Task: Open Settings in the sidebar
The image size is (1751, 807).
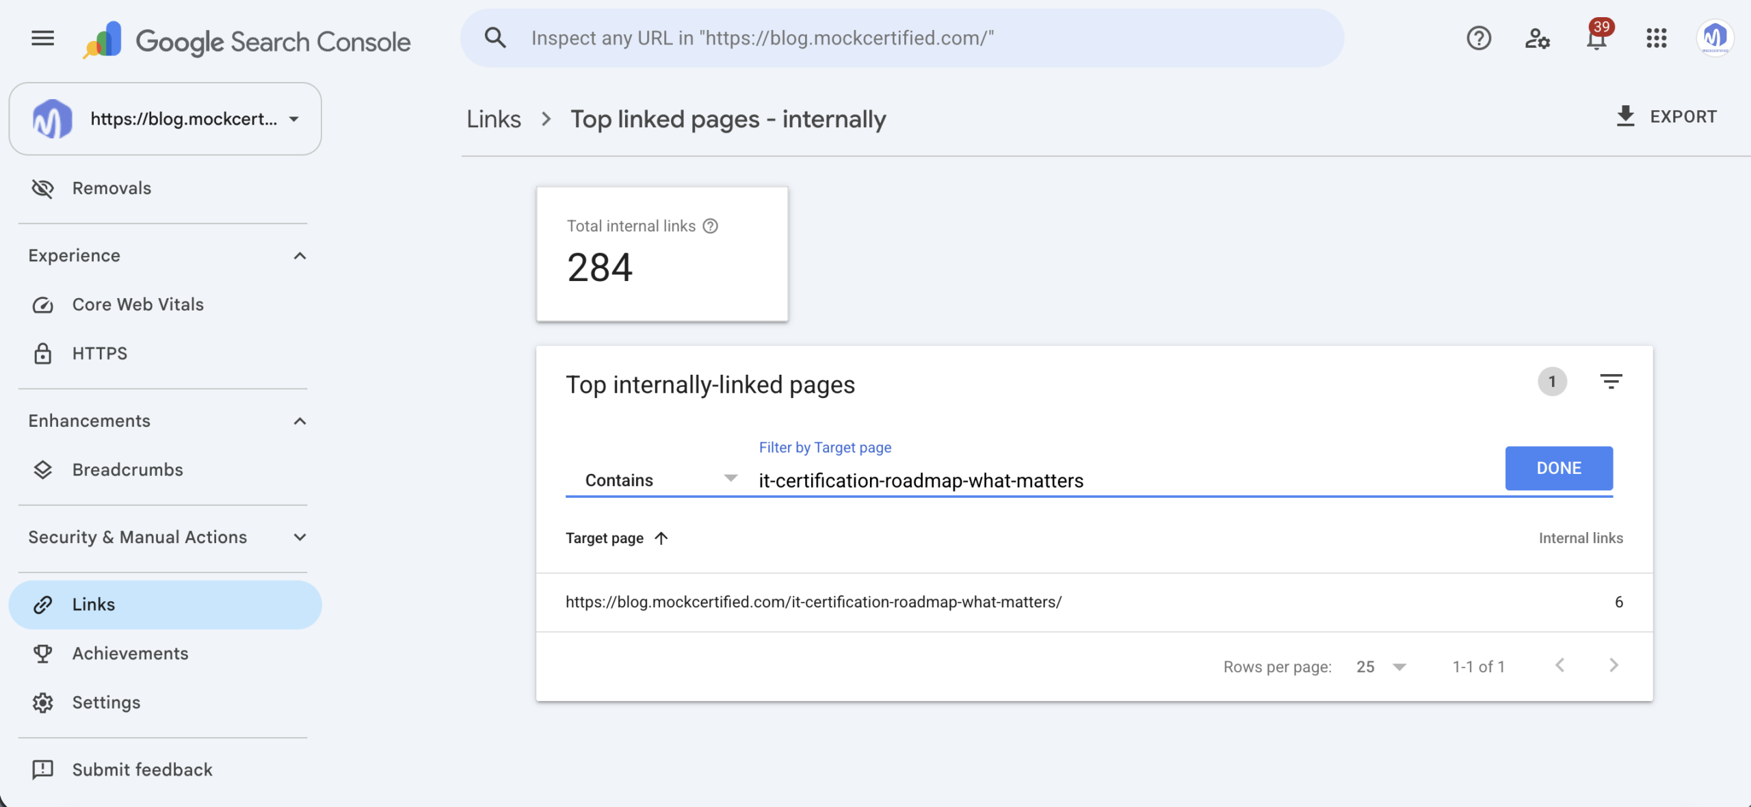Action: tap(166, 702)
